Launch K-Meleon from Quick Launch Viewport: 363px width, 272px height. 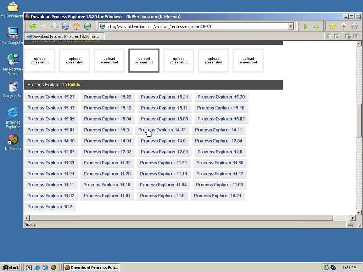pyautogui.click(x=54, y=268)
